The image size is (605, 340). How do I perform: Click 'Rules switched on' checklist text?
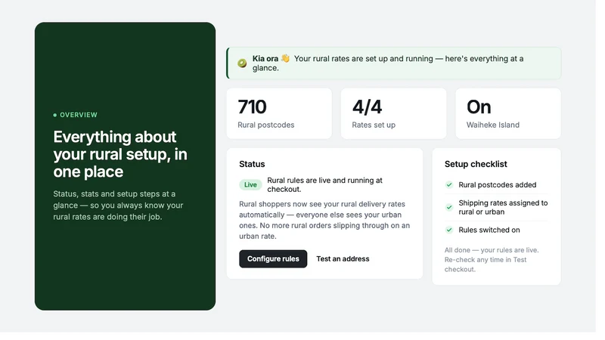point(489,230)
